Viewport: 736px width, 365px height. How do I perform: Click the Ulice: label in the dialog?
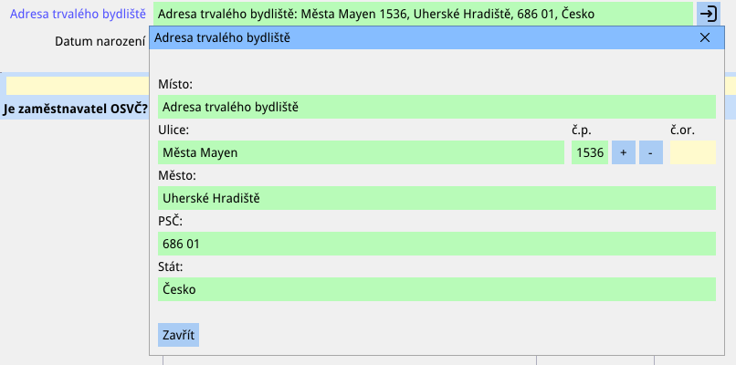pos(173,130)
